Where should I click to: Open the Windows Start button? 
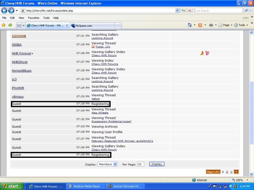pyautogui.click(x=12, y=186)
